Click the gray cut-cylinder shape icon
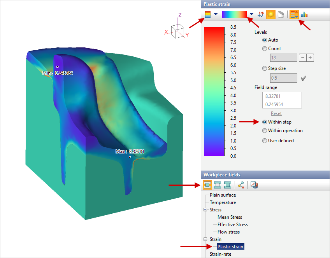This screenshot has height=258, width=330. pos(280,14)
